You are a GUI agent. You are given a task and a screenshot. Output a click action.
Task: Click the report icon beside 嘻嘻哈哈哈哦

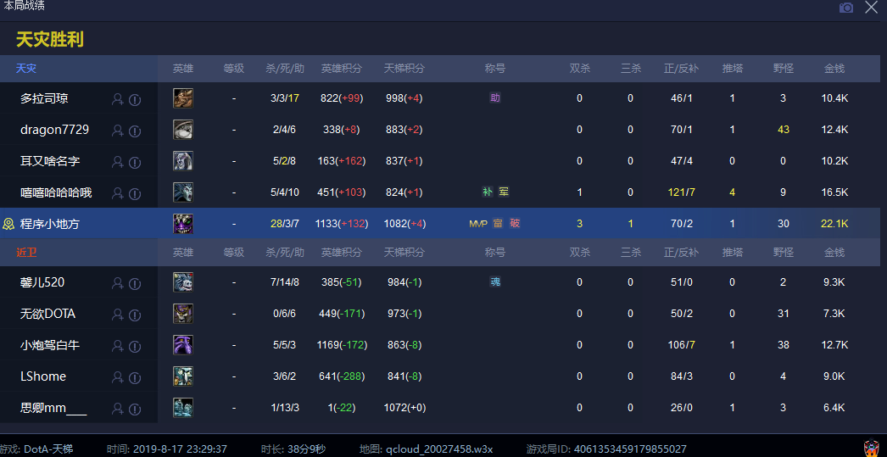click(135, 193)
